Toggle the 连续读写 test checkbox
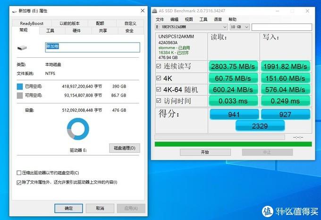Image resolution: width=321 pixels, height=220 pixels. pyautogui.click(x=159, y=66)
